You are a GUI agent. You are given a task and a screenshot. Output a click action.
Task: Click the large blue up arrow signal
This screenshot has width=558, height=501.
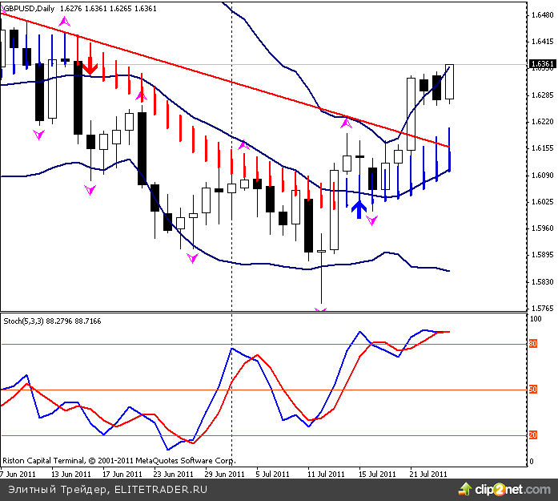click(x=359, y=208)
